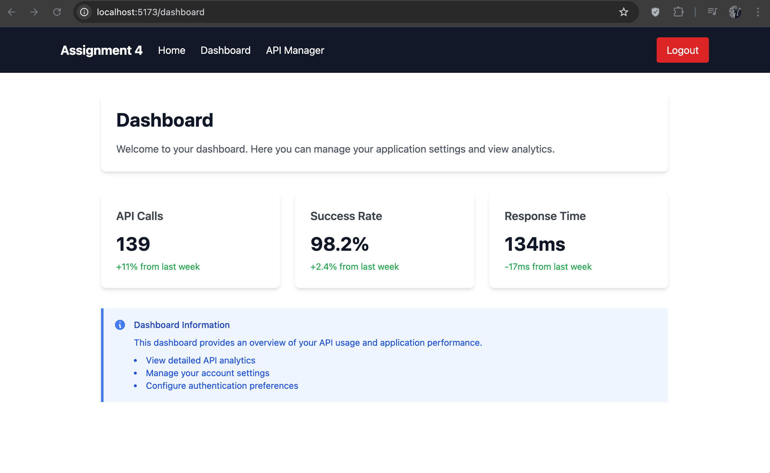Click 'View detailed API analytics' list item
Viewport: 770px width, 473px height.
(x=200, y=360)
